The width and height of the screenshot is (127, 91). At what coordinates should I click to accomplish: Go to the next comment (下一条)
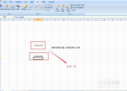pos(39,7)
